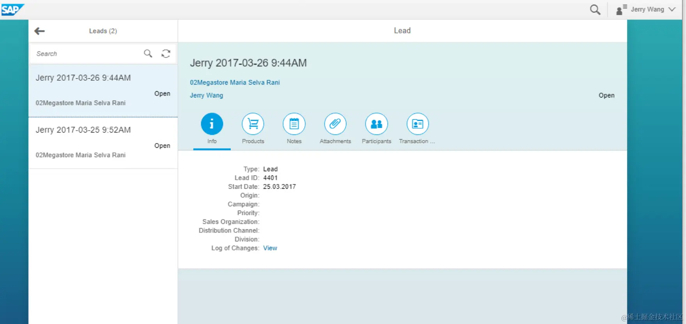Click the Start Date value 25.03.2017

(x=279, y=187)
